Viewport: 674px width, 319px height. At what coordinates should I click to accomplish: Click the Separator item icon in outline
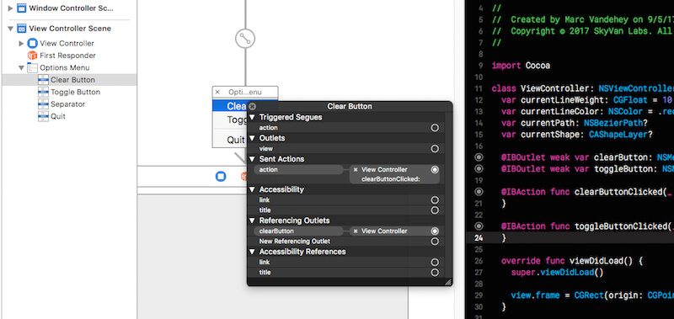click(43, 104)
